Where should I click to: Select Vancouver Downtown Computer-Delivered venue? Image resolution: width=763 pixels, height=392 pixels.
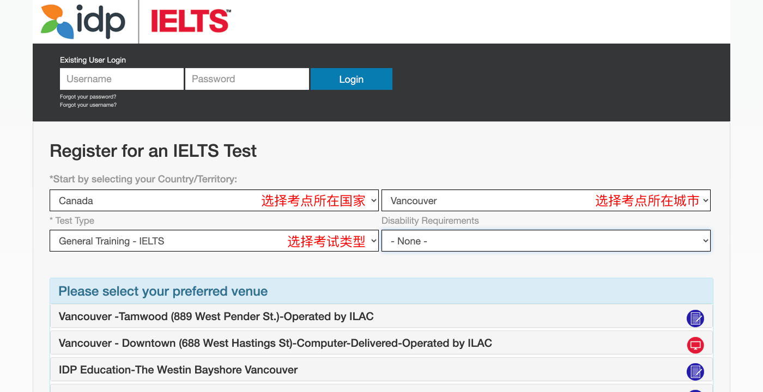(x=275, y=343)
